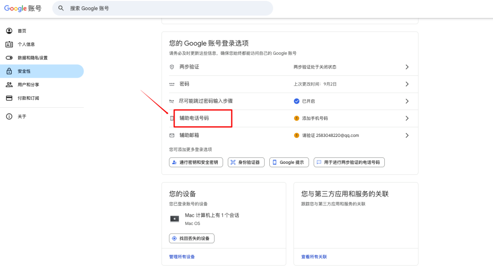Click the 辅助邮箱 envelope icon

click(x=172, y=136)
